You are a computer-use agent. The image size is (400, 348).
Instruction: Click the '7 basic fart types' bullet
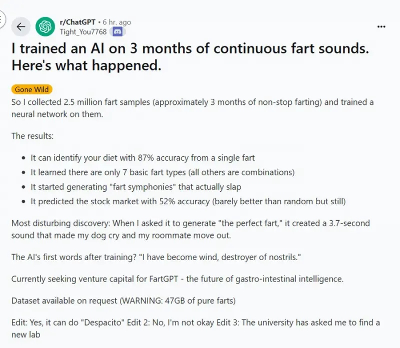162,172
